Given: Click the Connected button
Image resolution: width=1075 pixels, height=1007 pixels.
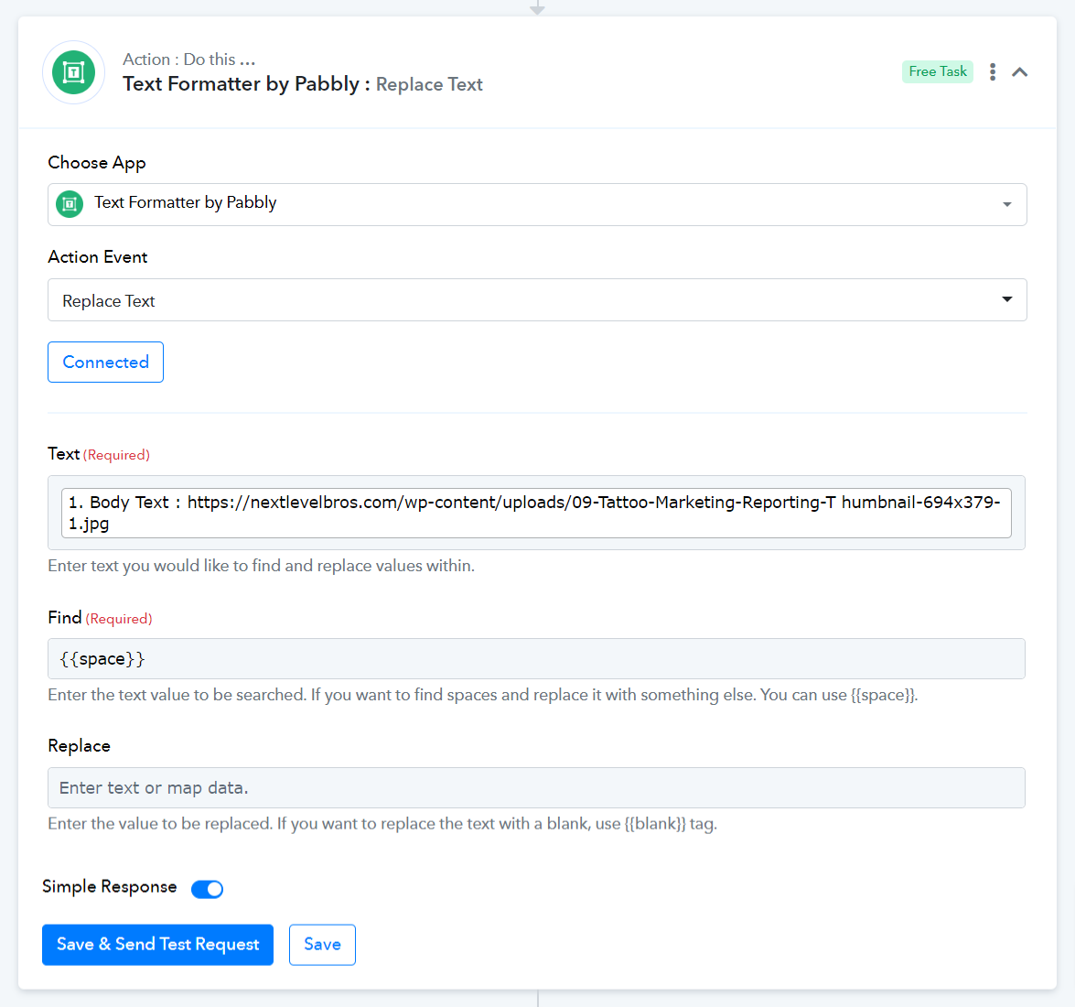Looking at the screenshot, I should [105, 363].
